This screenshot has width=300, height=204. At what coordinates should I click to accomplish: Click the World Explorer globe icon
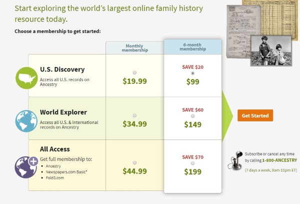(27, 121)
